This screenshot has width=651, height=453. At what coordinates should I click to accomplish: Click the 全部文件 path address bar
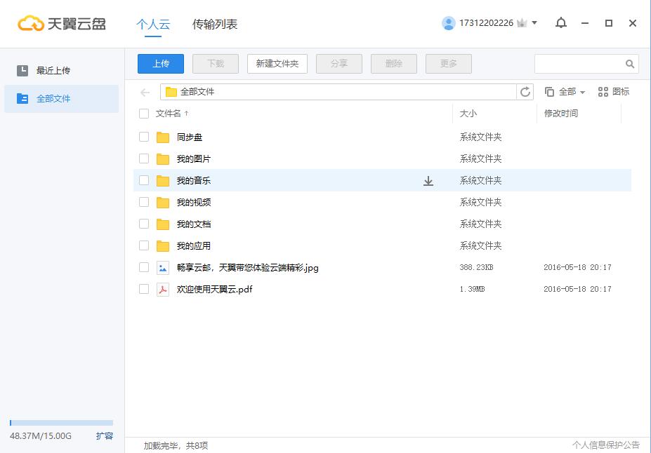(338, 92)
